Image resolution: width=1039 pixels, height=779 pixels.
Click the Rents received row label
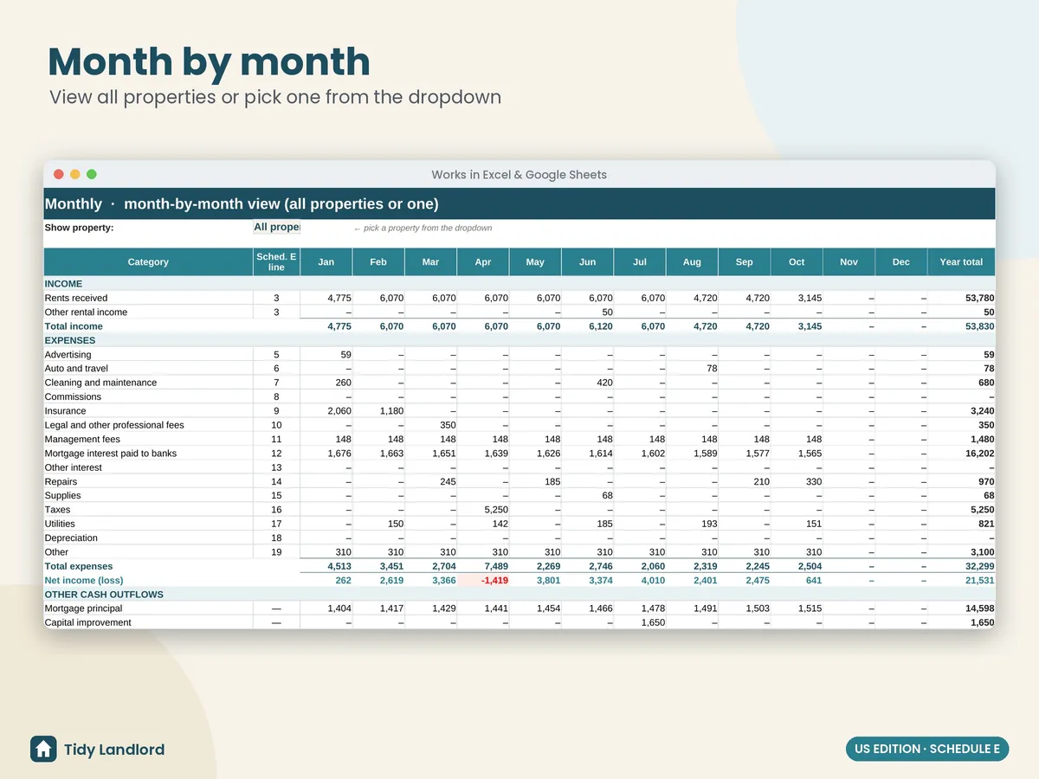[x=76, y=298]
